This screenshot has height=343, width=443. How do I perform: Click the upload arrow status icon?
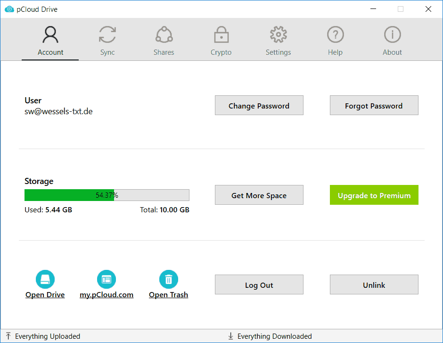[8, 336]
